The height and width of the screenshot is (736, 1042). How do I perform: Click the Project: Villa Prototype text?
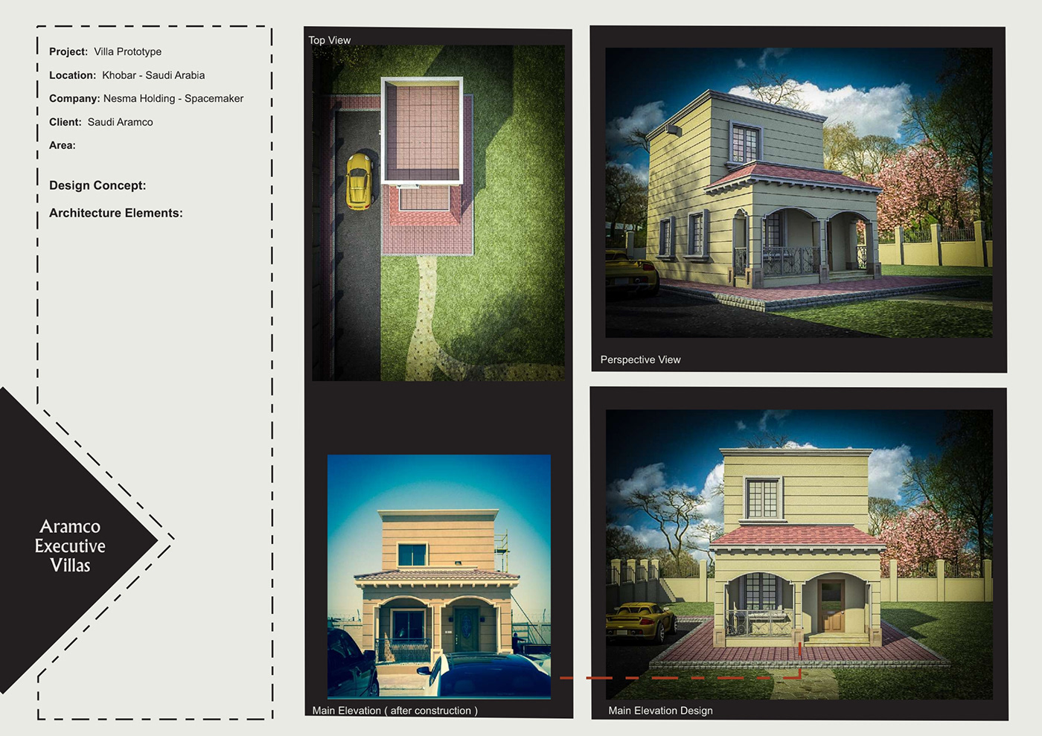[x=104, y=51]
